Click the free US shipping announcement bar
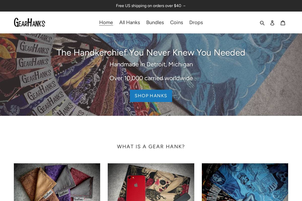302x201 pixels. point(151,6)
